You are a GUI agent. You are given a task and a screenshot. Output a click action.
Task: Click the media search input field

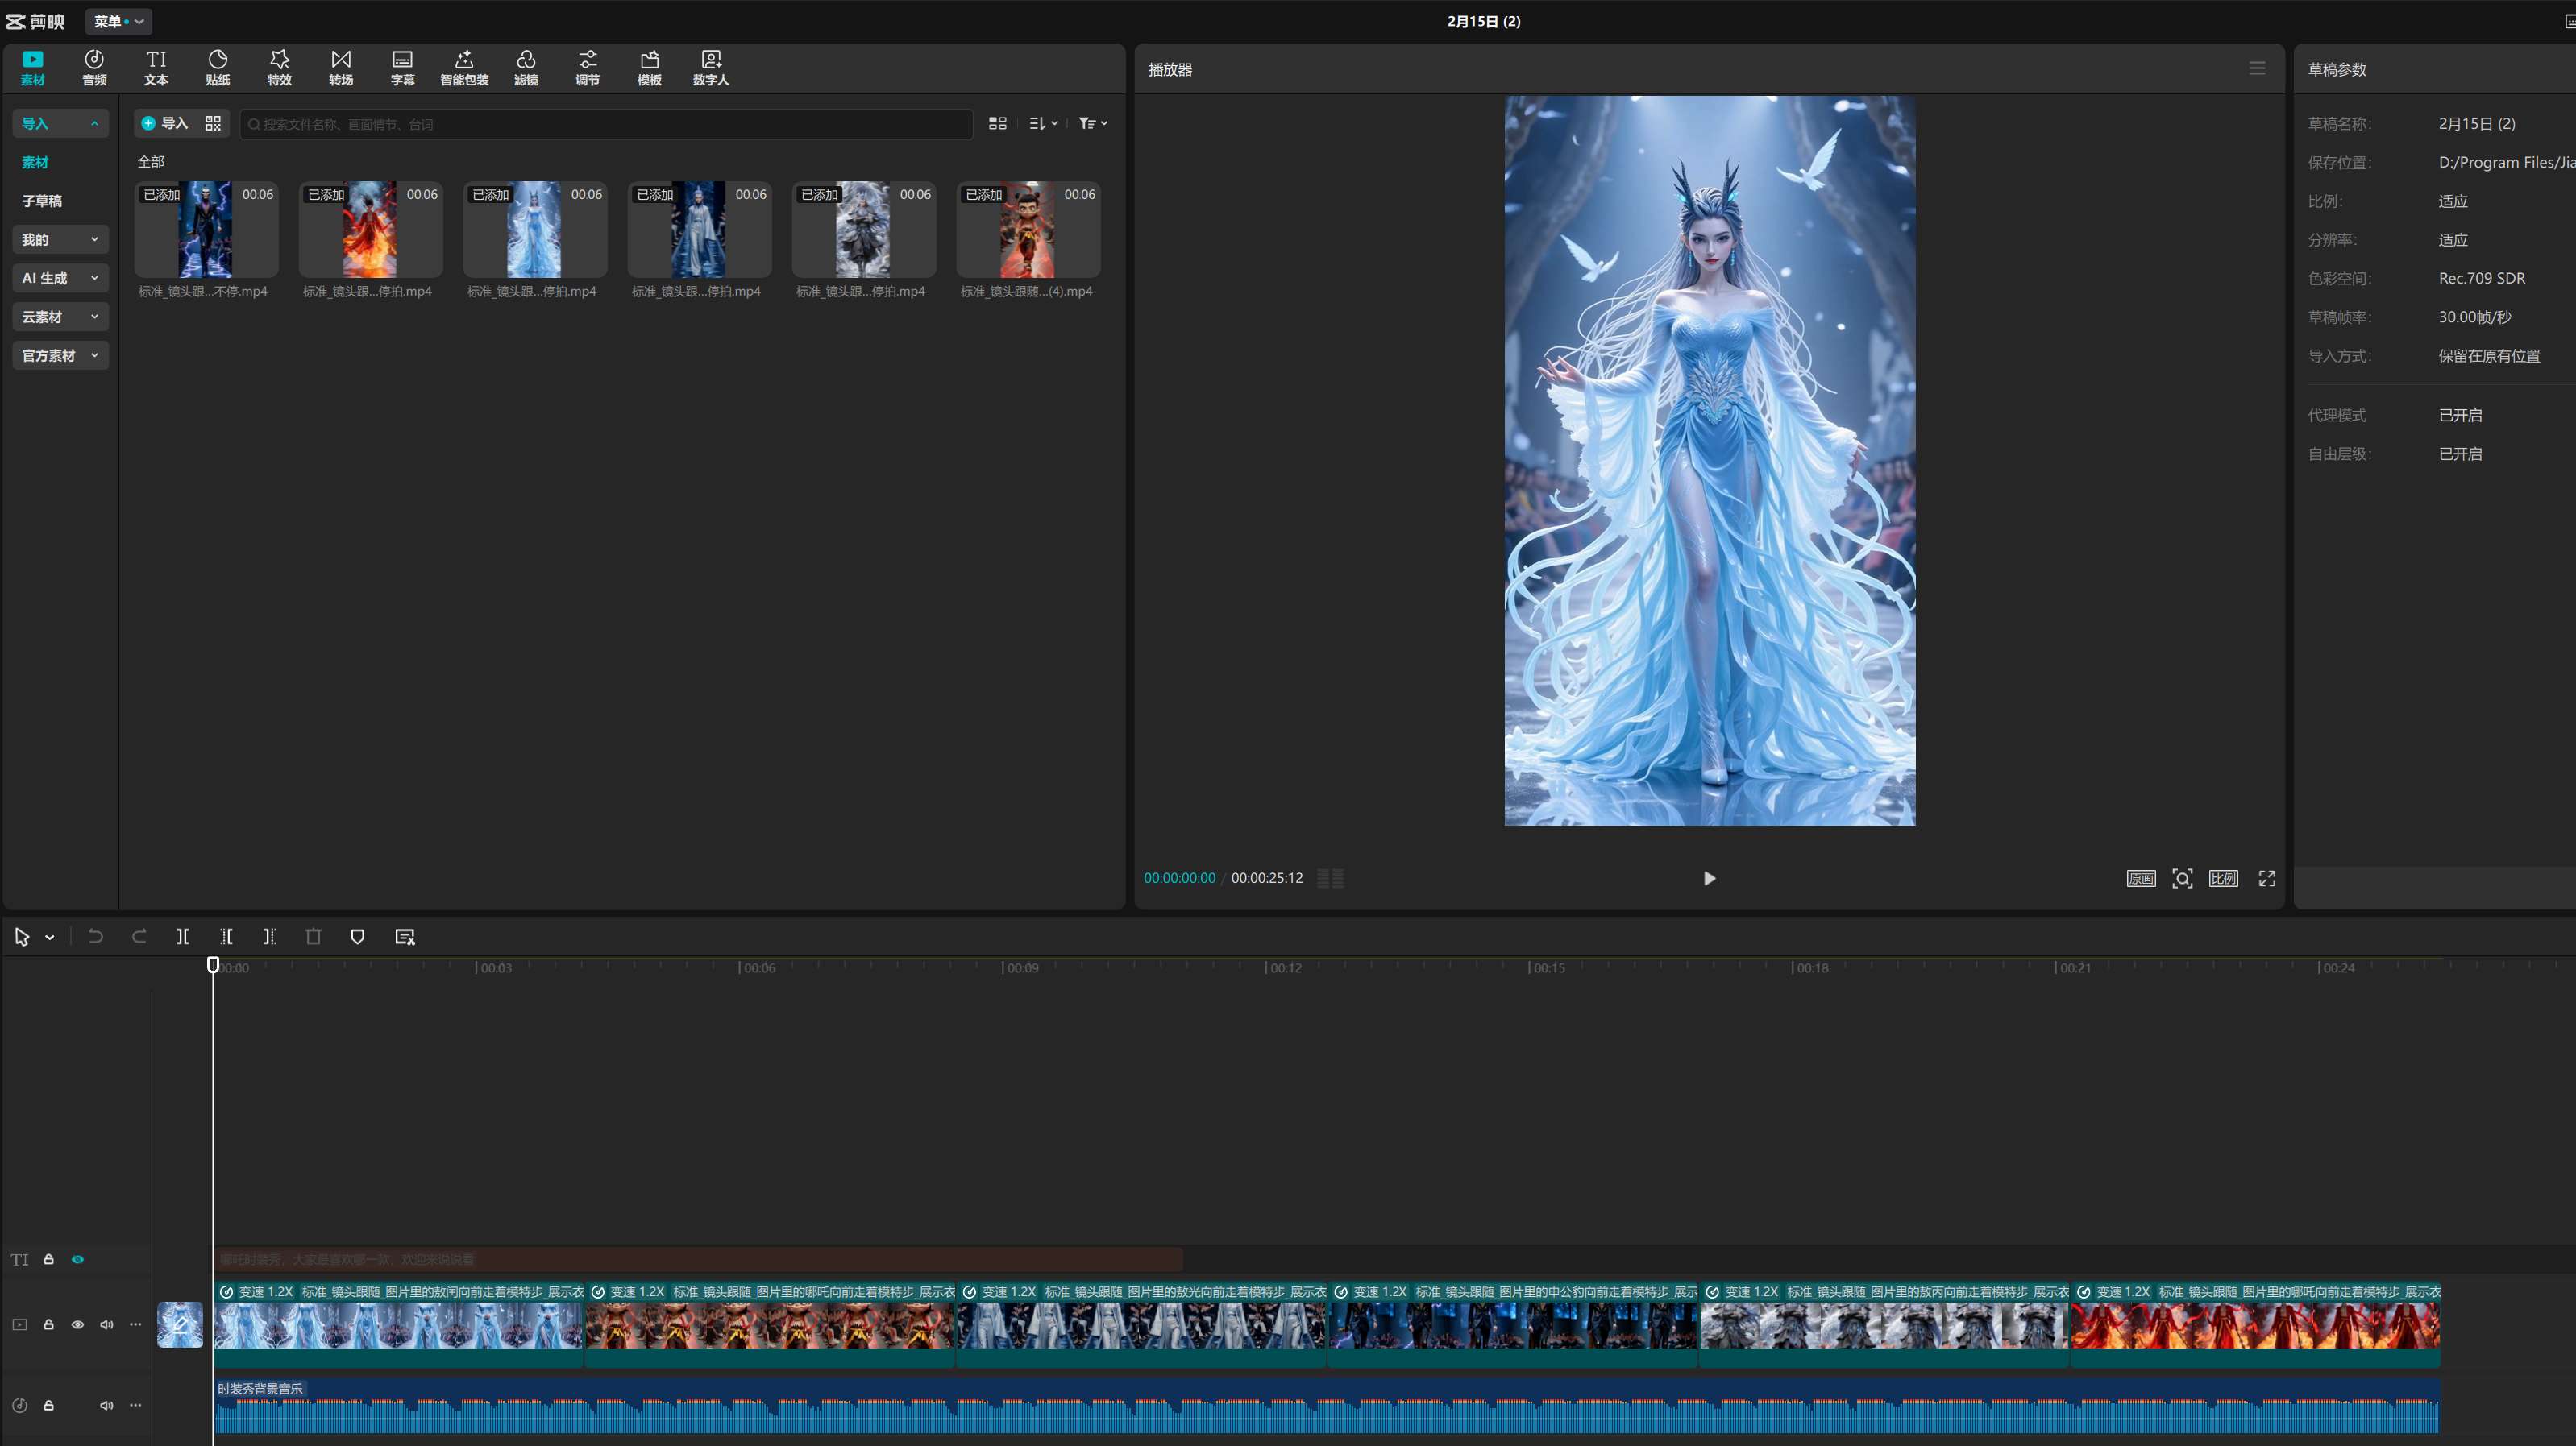coord(605,124)
